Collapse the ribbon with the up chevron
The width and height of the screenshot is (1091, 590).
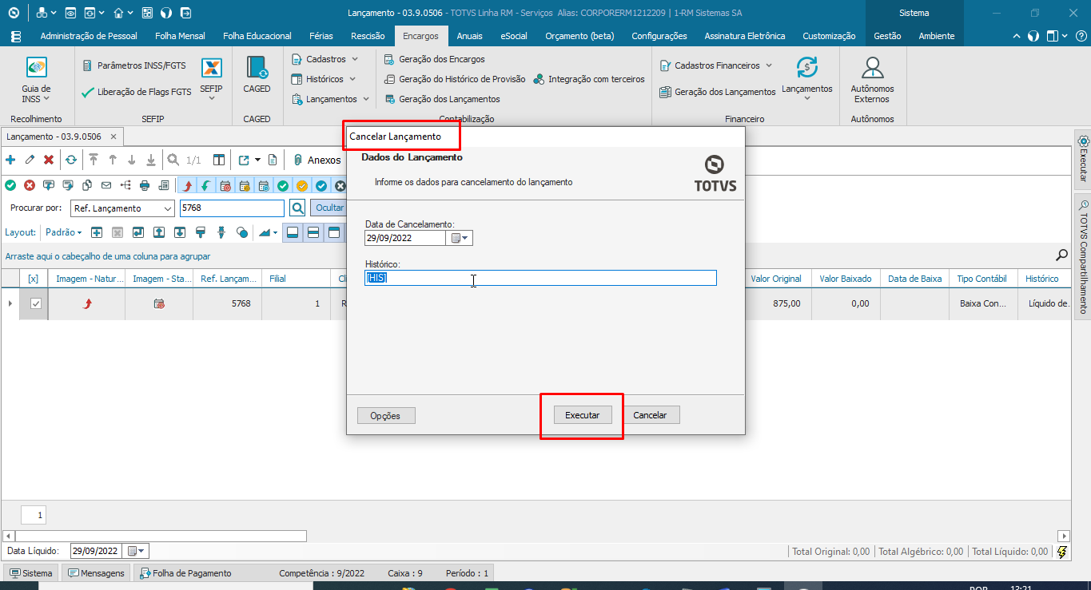click(1017, 36)
